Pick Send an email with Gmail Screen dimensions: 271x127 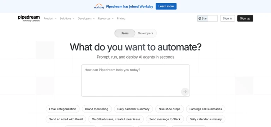tap(66, 119)
